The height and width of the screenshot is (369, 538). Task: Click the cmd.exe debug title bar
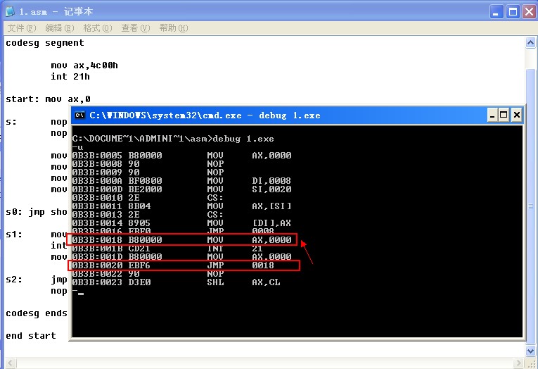[281, 115]
